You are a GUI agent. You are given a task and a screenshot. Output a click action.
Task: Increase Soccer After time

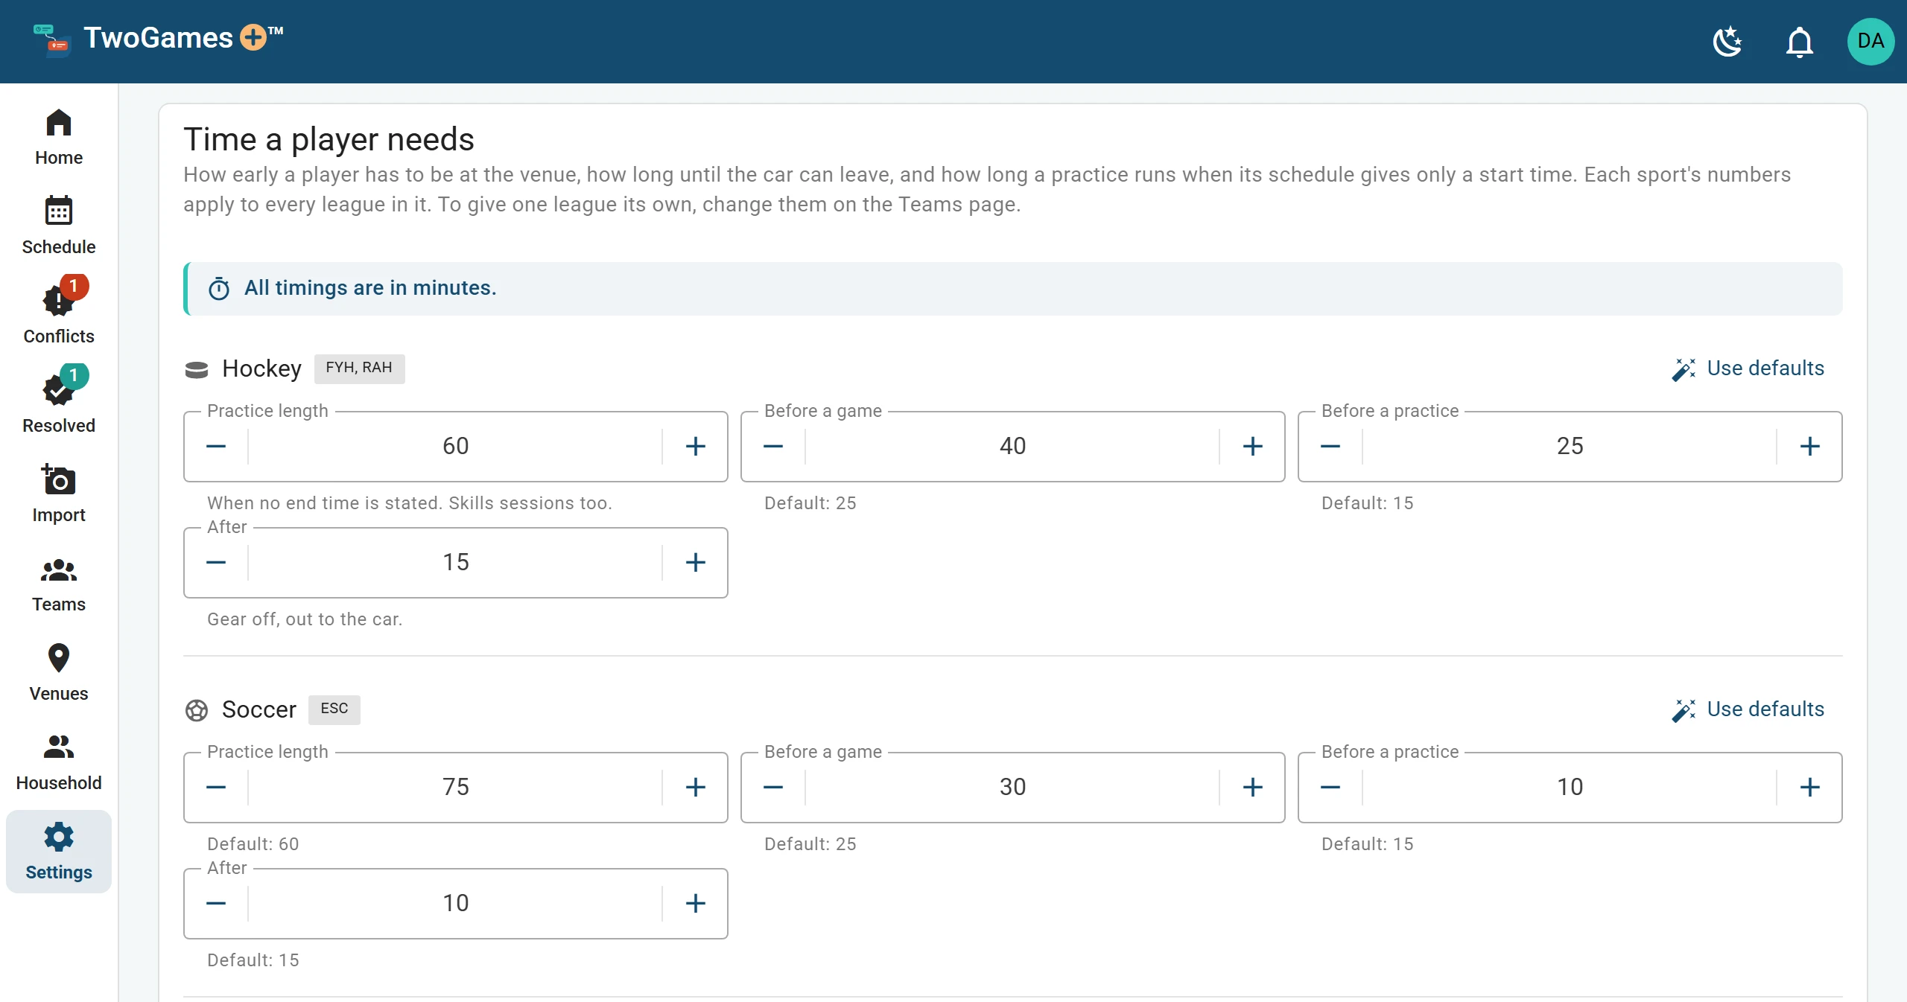[695, 904]
